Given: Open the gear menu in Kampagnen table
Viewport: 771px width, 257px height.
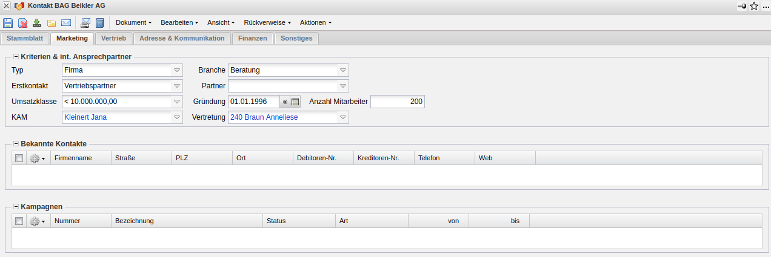Looking at the screenshot, I should [38, 221].
